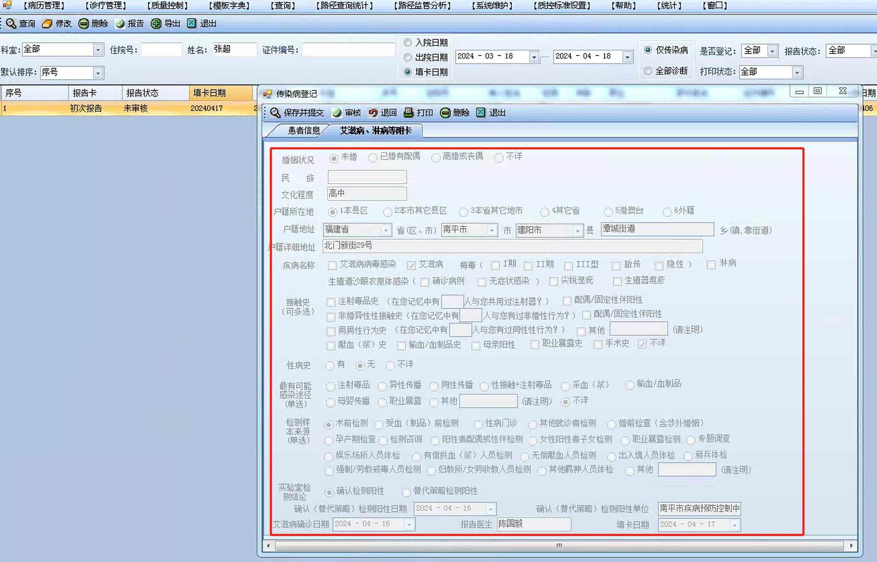Viewport: 877px width, 562px height.
Task: Click the 导出 export icon
Action: (156, 24)
